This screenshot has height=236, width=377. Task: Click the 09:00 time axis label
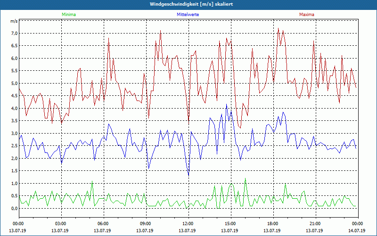(x=146, y=224)
